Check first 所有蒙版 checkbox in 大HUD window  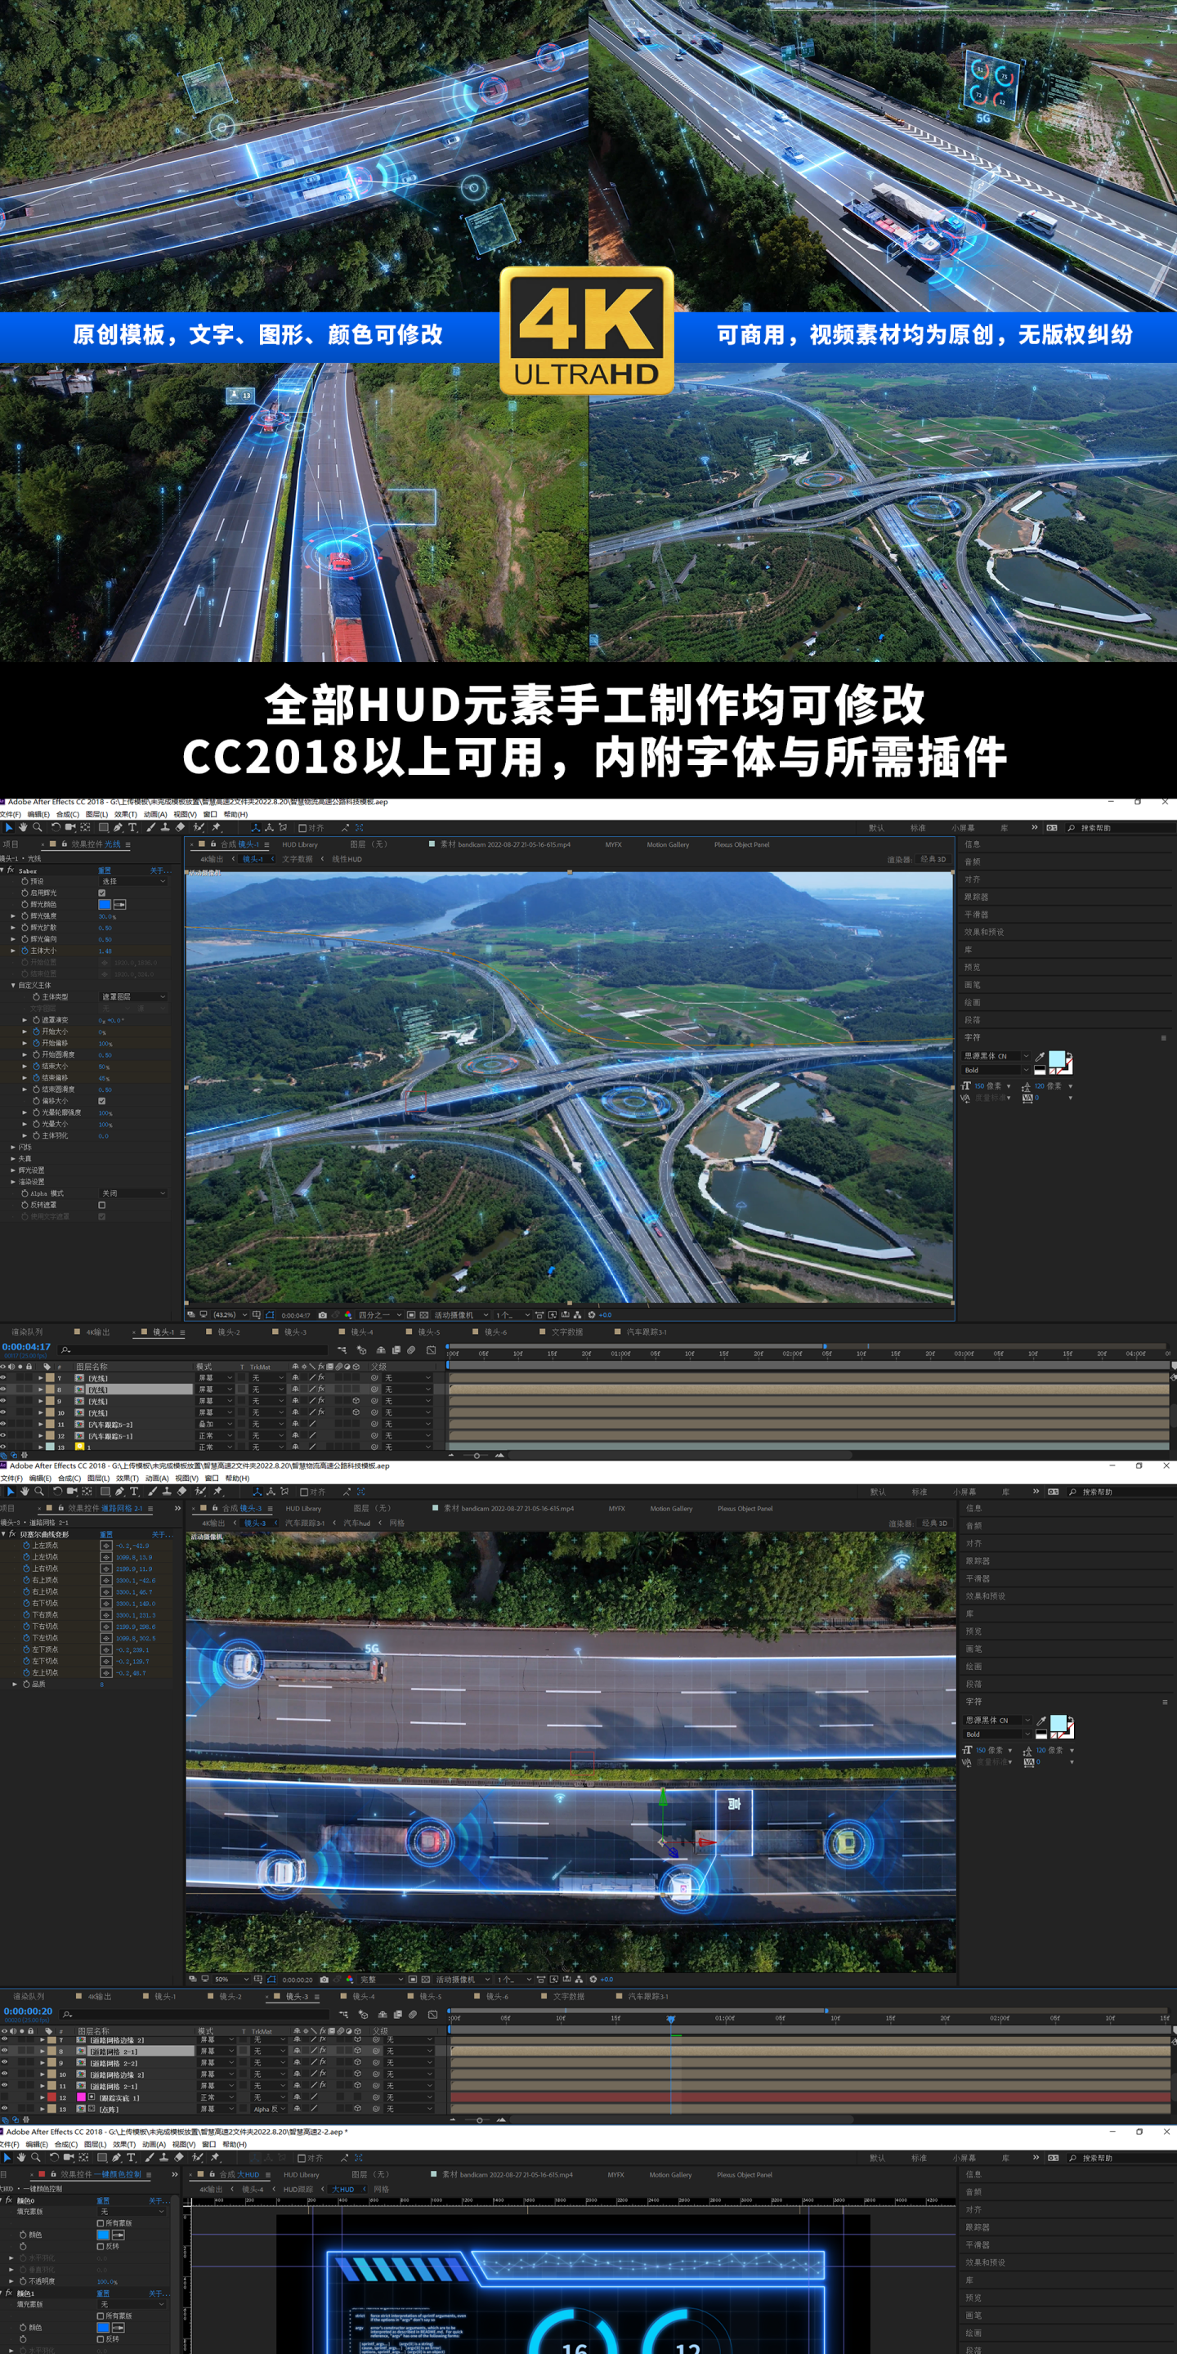coord(101,2223)
